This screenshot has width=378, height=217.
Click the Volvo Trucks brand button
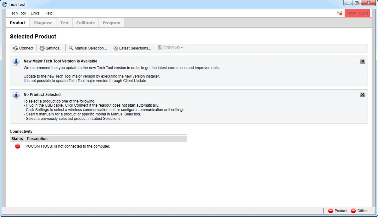[x=357, y=13]
